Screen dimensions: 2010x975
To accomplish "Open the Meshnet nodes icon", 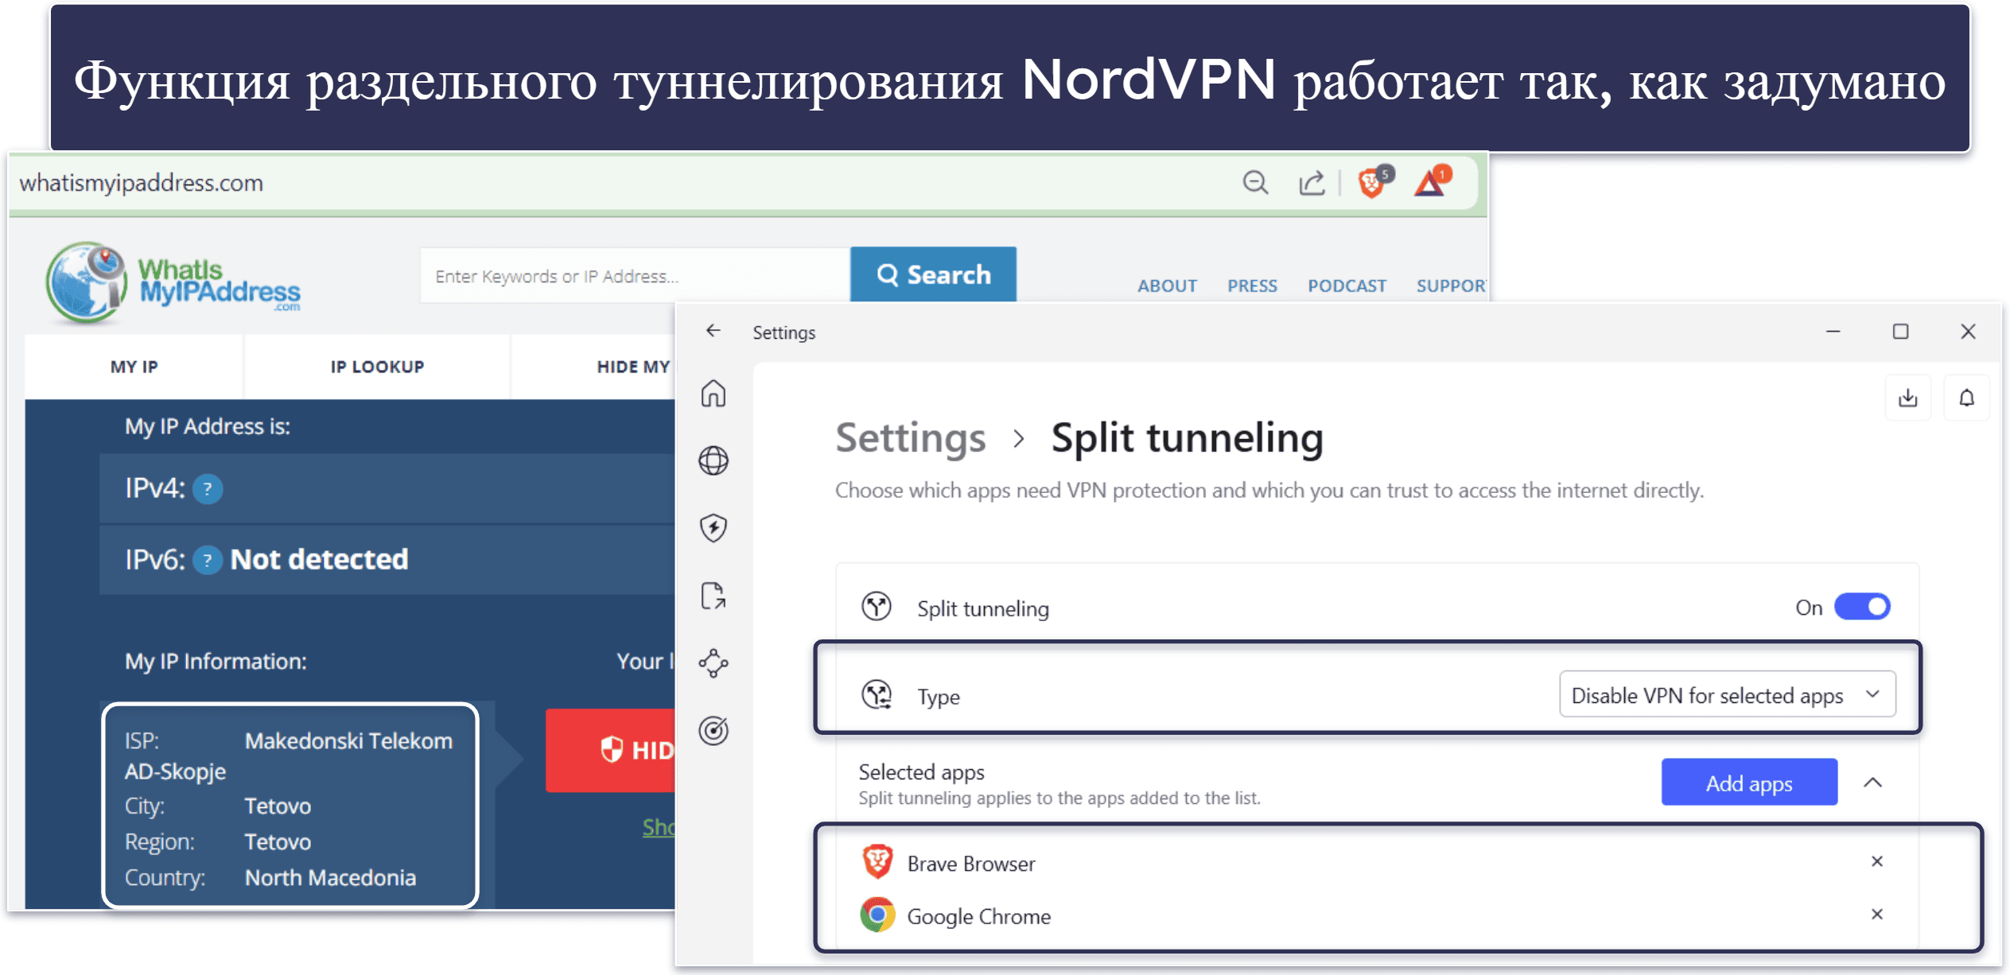I will [713, 662].
